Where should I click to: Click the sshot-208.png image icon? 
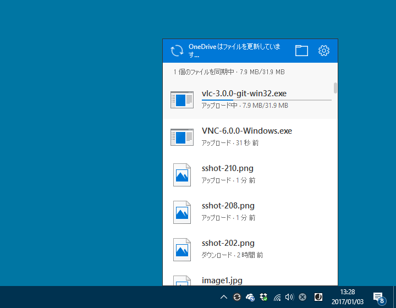click(x=182, y=212)
